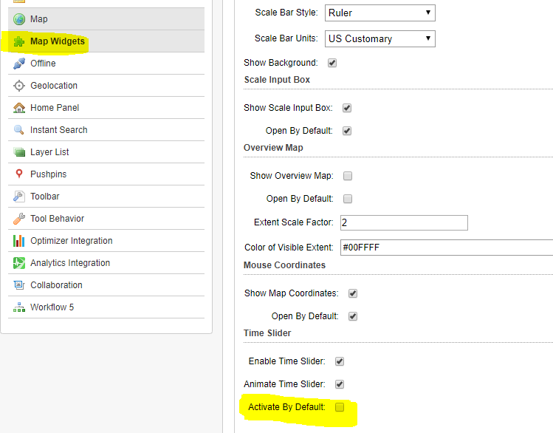Click the Time Slider heading

[267, 333]
